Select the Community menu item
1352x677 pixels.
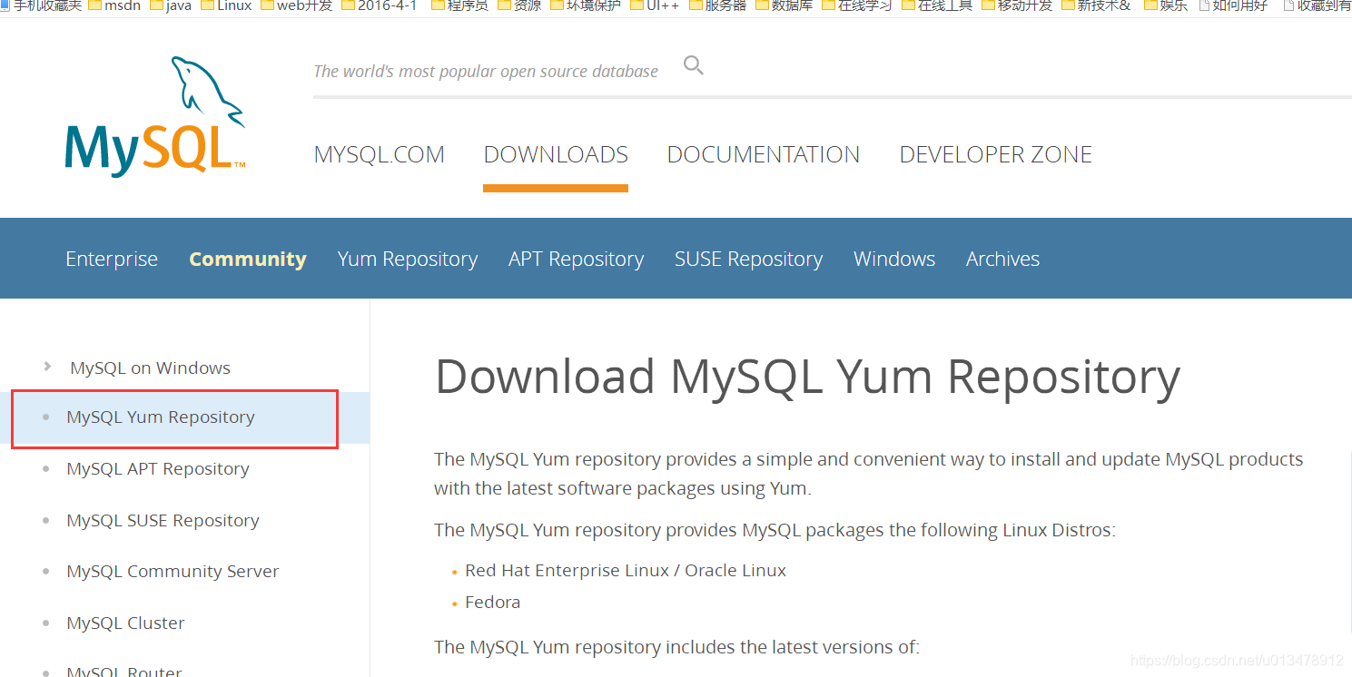tap(248, 259)
